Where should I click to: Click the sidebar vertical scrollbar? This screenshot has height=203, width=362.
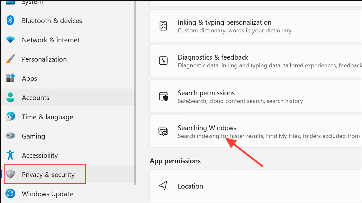tap(135, 93)
